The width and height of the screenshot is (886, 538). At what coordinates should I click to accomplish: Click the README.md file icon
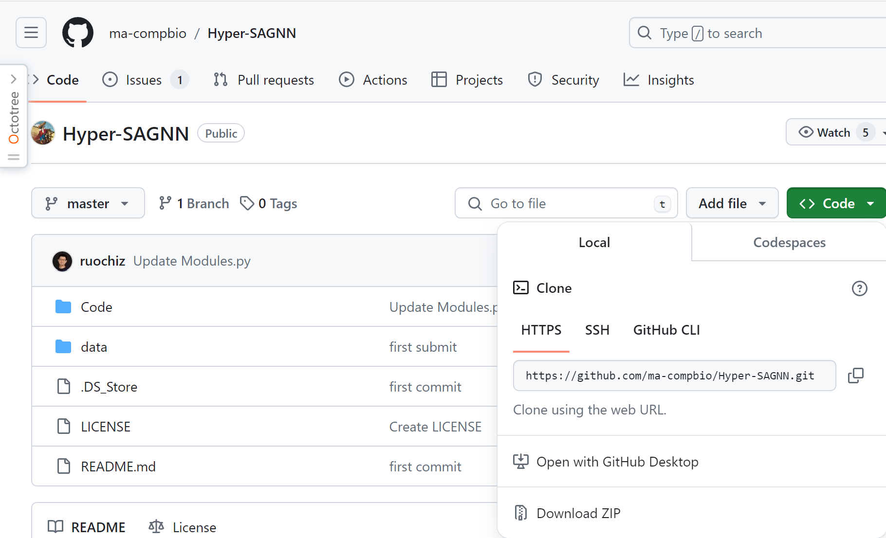(64, 466)
